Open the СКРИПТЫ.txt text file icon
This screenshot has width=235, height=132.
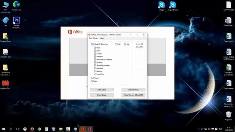(x=228, y=6)
